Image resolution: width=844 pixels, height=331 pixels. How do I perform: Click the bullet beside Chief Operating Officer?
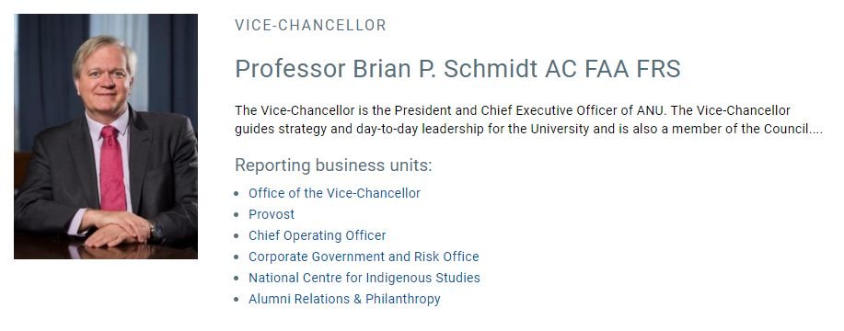[237, 236]
